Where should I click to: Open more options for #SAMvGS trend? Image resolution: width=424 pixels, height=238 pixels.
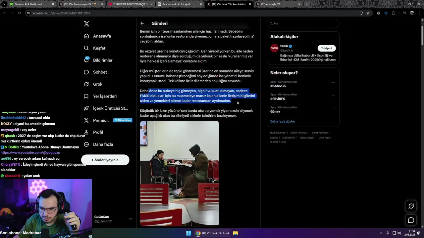(x=334, y=82)
